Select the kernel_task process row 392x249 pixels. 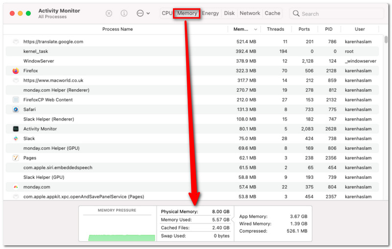click(192, 51)
